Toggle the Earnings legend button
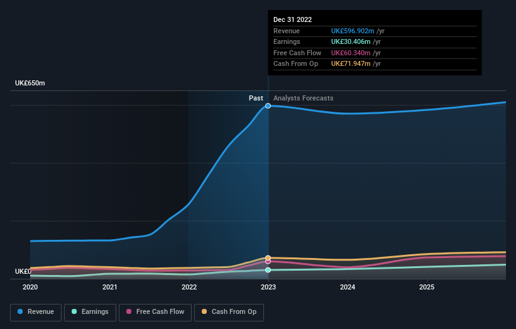The height and width of the screenshot is (329, 516). pos(90,312)
